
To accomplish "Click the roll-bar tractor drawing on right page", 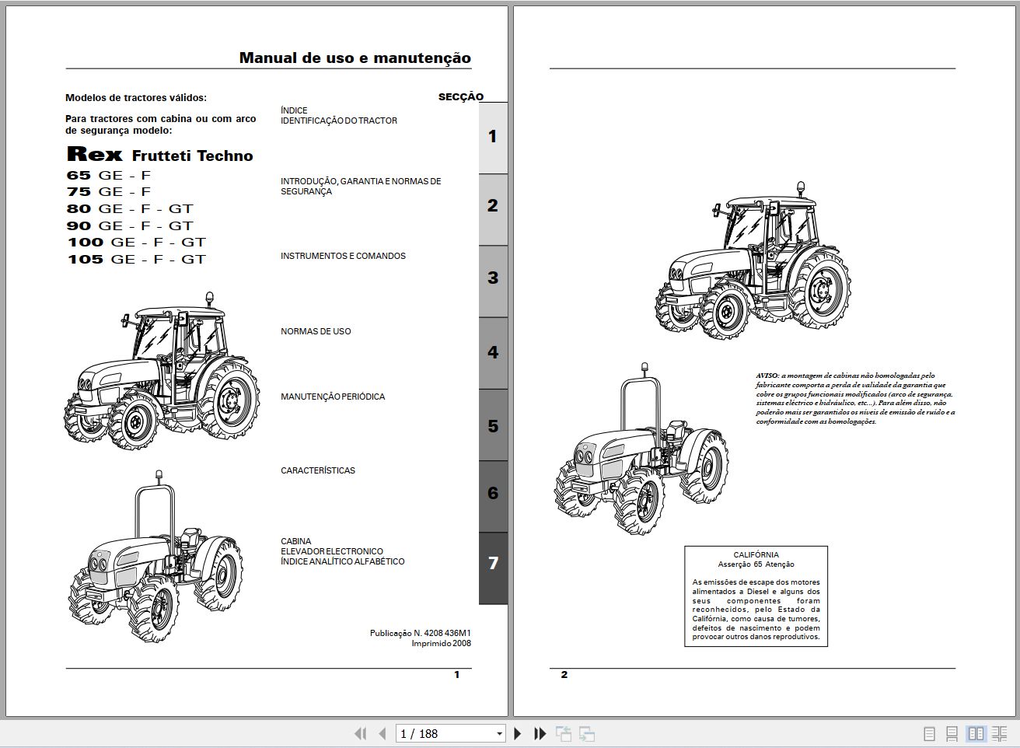I will point(641,449).
